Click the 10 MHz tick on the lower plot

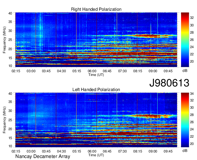(x=10, y=146)
